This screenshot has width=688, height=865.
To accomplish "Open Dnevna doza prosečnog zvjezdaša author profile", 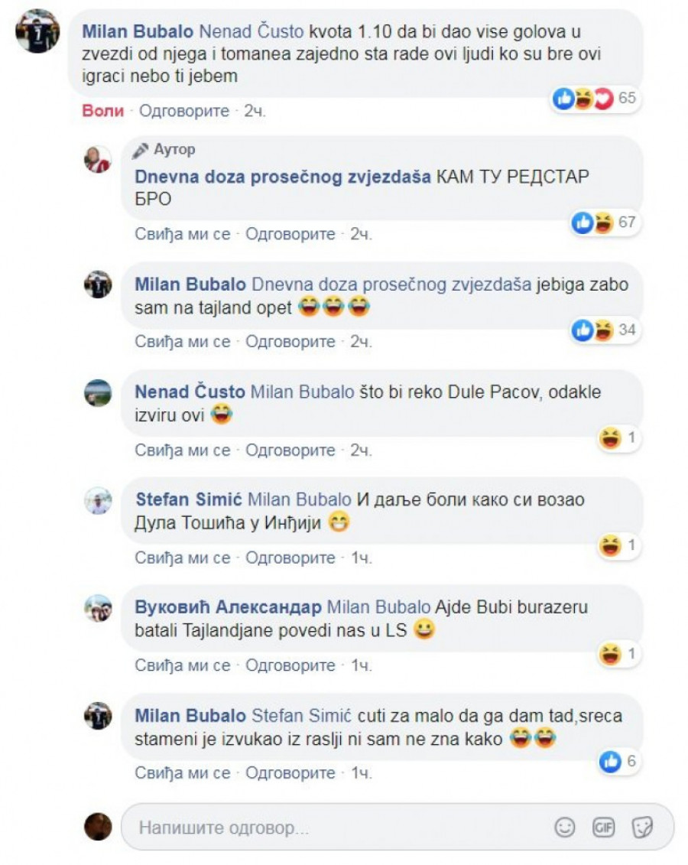I will click(283, 177).
